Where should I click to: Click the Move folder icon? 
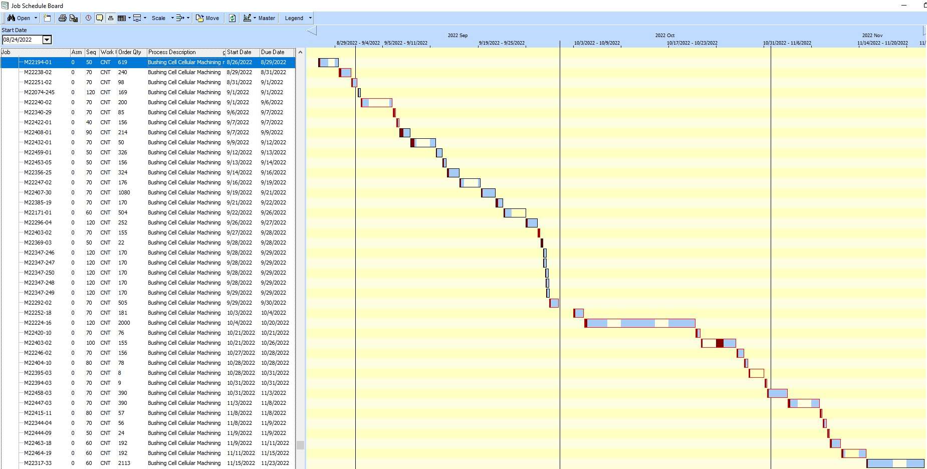pyautogui.click(x=199, y=18)
